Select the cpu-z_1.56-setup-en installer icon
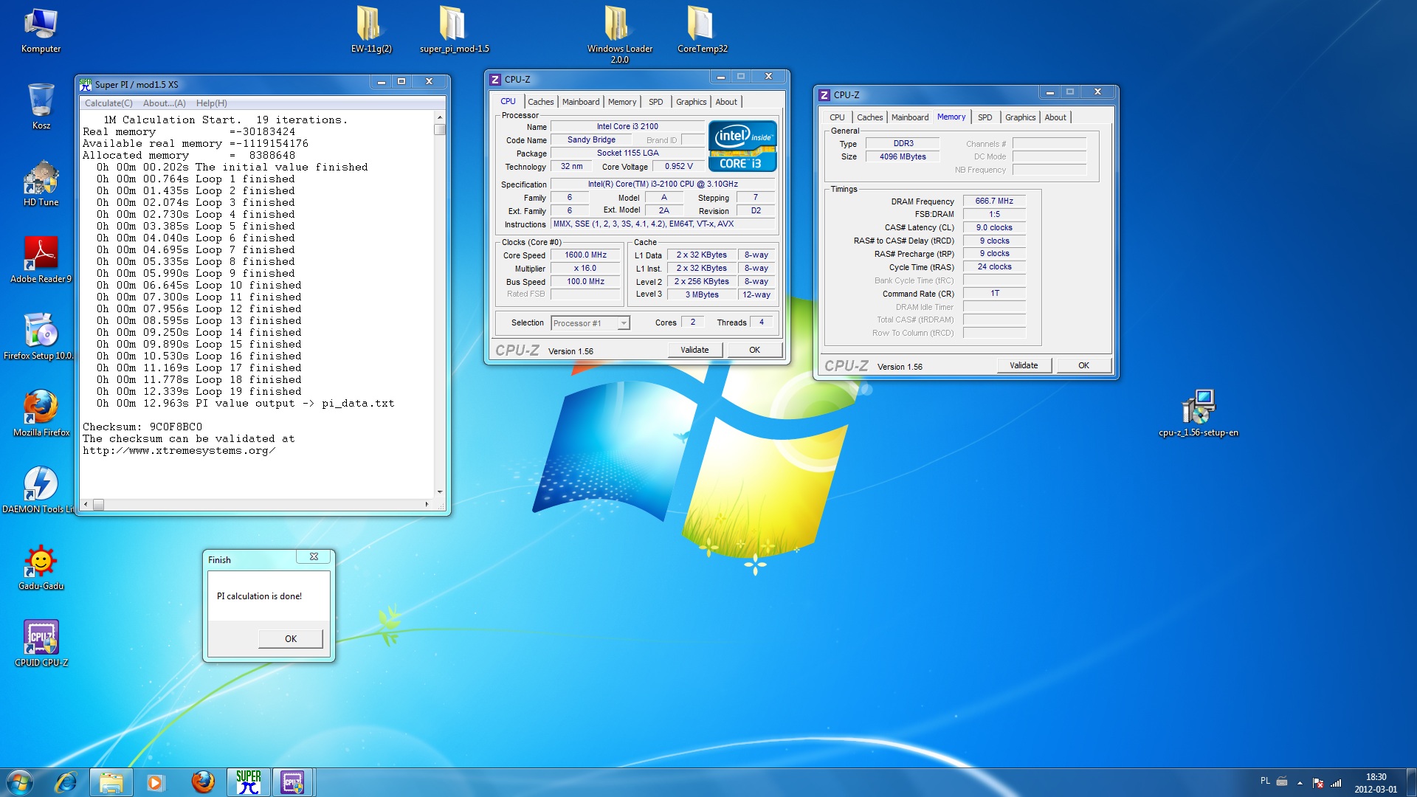Image resolution: width=1417 pixels, height=797 pixels. point(1198,413)
